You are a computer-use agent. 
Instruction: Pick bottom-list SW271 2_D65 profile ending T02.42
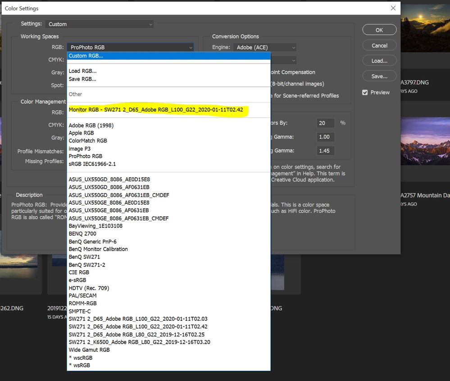pyautogui.click(x=169, y=327)
